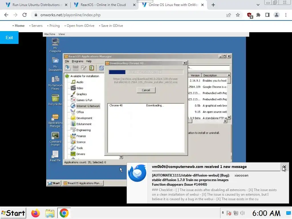Click Open from GDrive link
Image resolution: width=292 pixels, height=219 pixels.
pos(80,26)
